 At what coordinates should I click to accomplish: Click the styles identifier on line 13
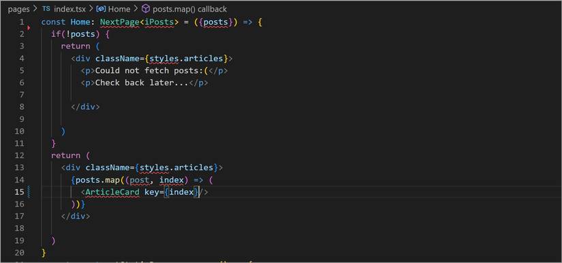pyautogui.click(x=154, y=168)
